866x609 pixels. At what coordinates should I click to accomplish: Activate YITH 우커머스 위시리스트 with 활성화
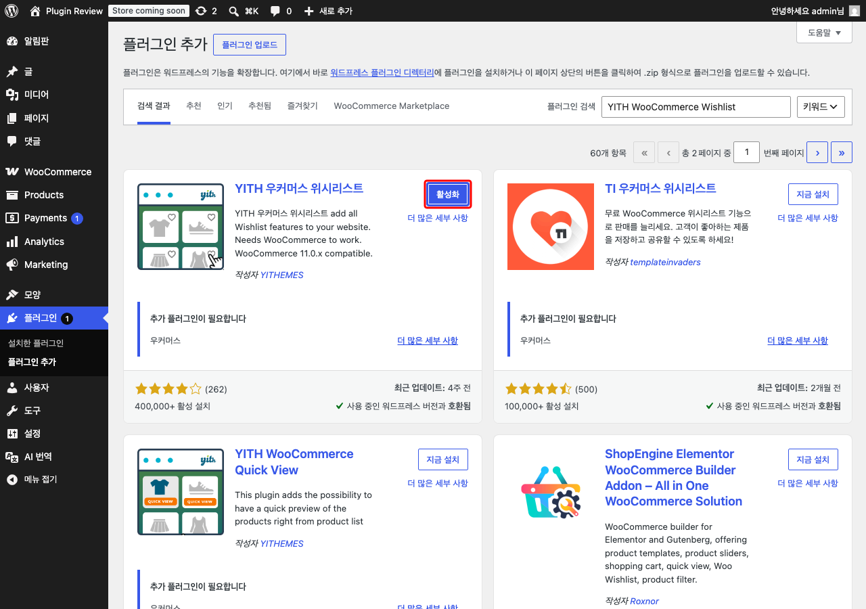click(448, 194)
